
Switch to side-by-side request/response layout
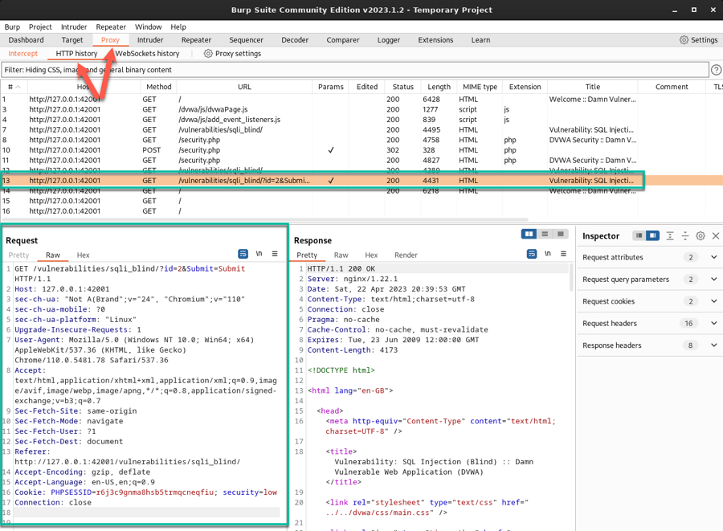529,234
